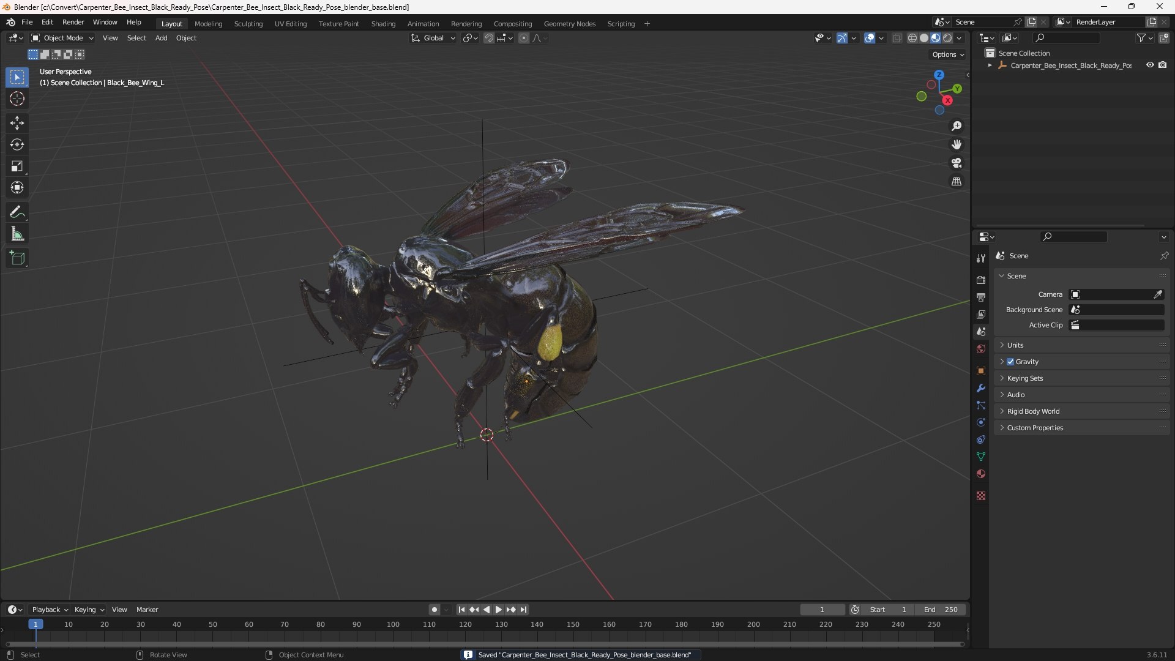Screen dimensions: 1175x661
Task: Open the Object Data properties tab
Action: (981, 457)
